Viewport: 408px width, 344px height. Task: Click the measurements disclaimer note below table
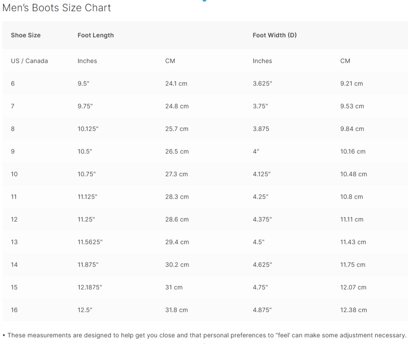pyautogui.click(x=204, y=335)
